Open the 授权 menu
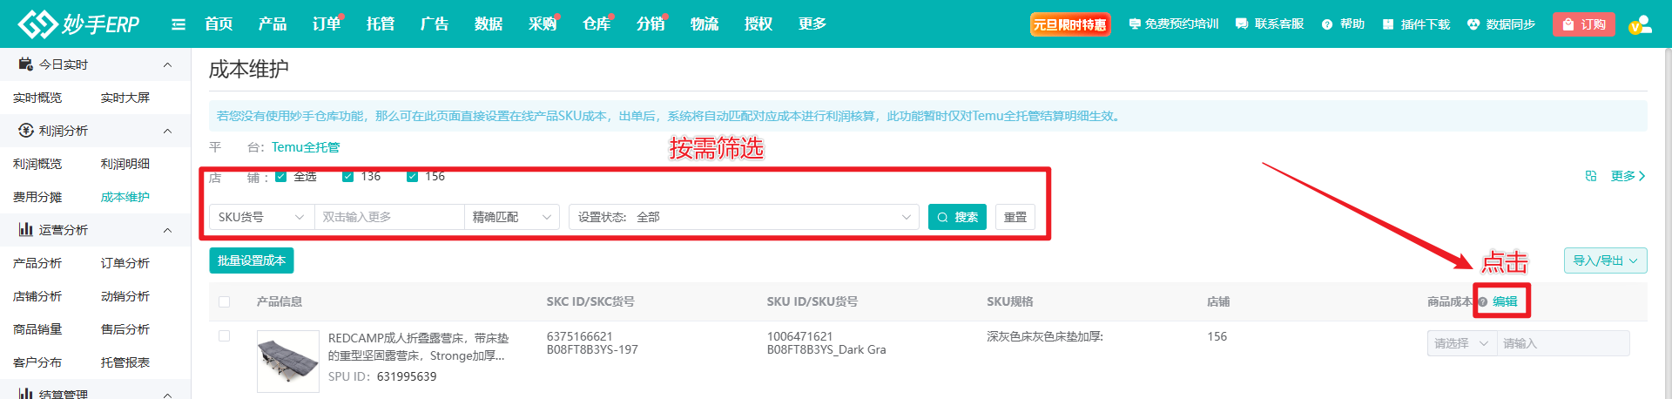 tap(758, 24)
